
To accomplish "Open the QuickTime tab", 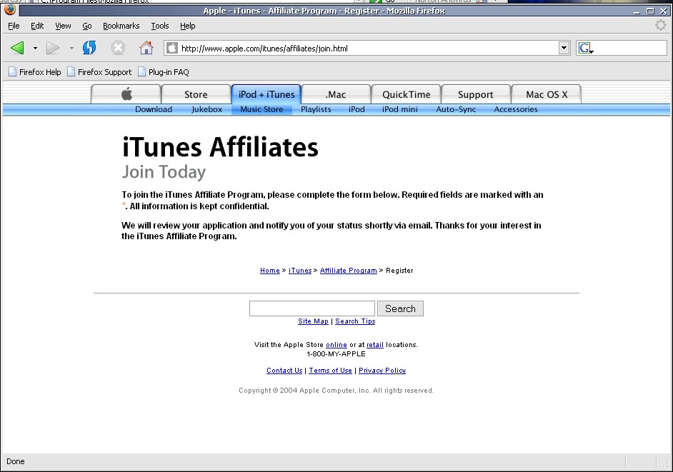I will pyautogui.click(x=406, y=94).
